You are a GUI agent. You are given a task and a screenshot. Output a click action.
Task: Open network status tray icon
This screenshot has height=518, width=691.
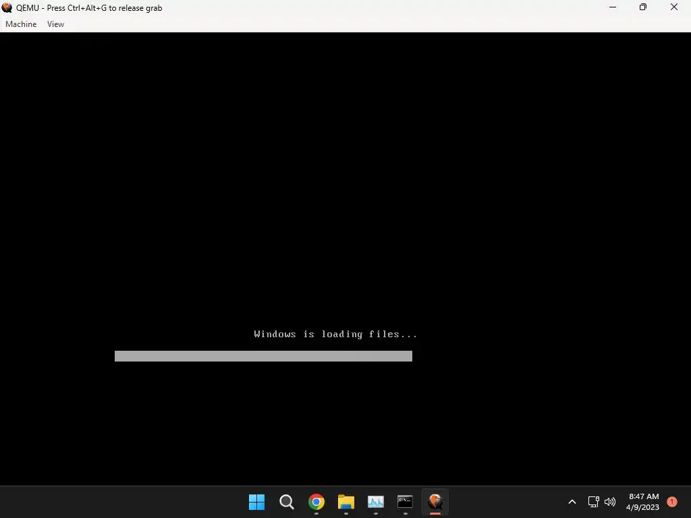tap(593, 502)
